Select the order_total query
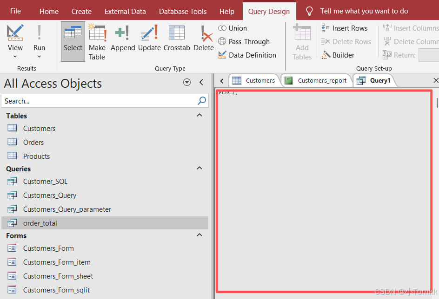439x299 pixels. coord(105,223)
